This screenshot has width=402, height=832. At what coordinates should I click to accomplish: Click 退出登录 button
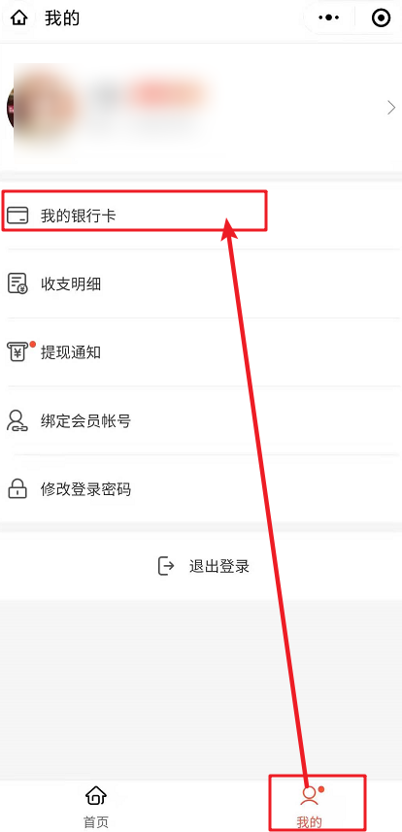pos(204,566)
